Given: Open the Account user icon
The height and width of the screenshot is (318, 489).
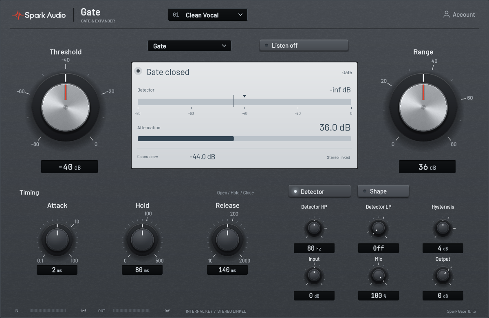Looking at the screenshot, I should click(447, 14).
